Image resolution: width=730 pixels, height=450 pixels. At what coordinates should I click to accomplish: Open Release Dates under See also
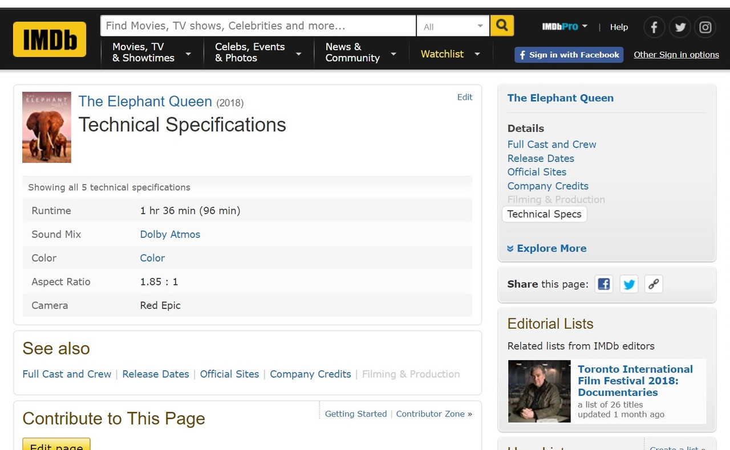click(x=156, y=374)
